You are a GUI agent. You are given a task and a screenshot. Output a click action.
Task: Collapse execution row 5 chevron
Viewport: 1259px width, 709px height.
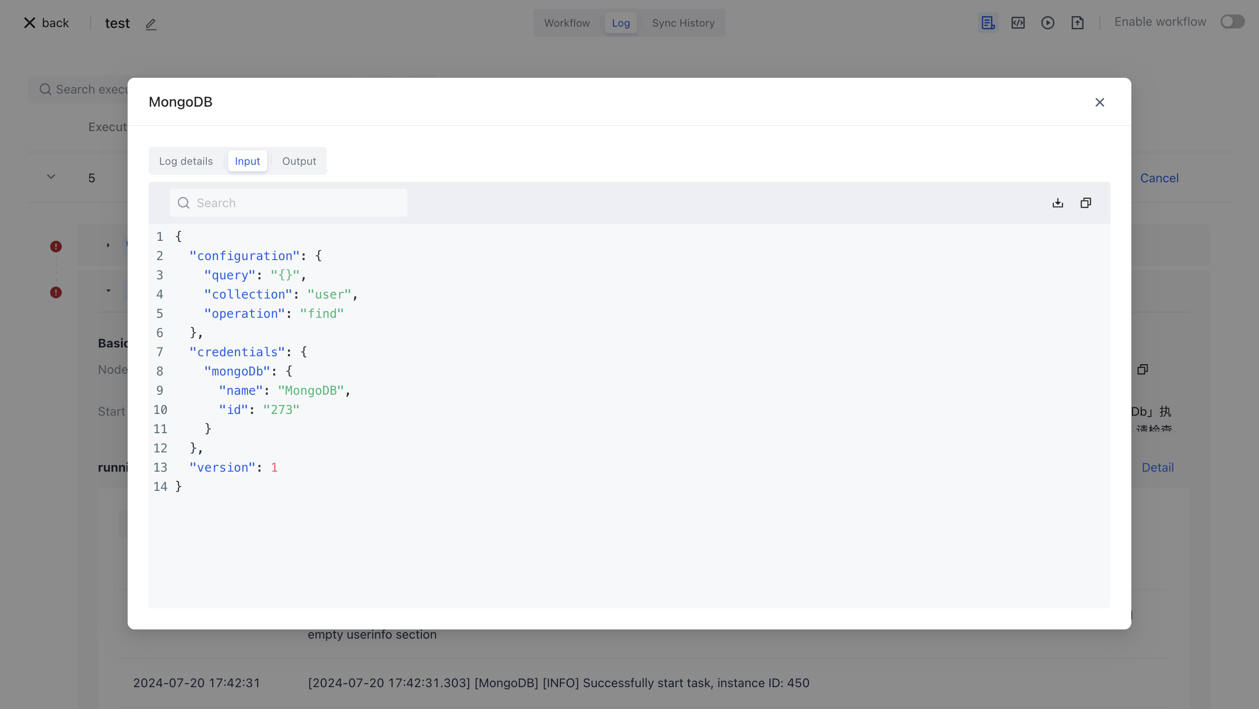tap(51, 177)
